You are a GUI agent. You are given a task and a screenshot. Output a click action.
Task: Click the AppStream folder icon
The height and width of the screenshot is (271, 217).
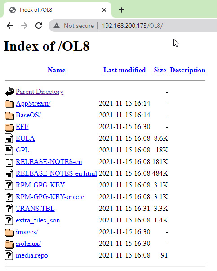click(x=9, y=104)
